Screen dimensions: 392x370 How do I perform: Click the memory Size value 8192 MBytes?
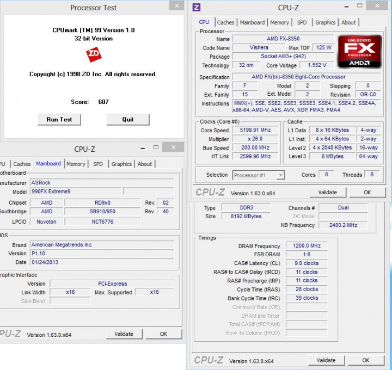pyautogui.click(x=246, y=217)
